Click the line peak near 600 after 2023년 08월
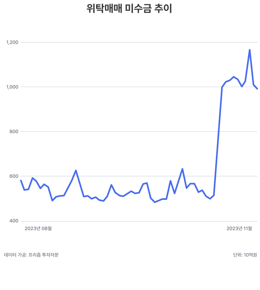Image resolution: width=260 pixels, height=290 pixels. (76, 171)
